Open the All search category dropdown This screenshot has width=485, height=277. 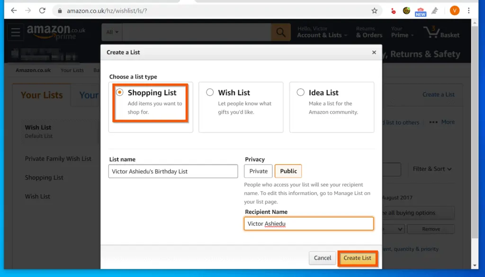coord(112,32)
